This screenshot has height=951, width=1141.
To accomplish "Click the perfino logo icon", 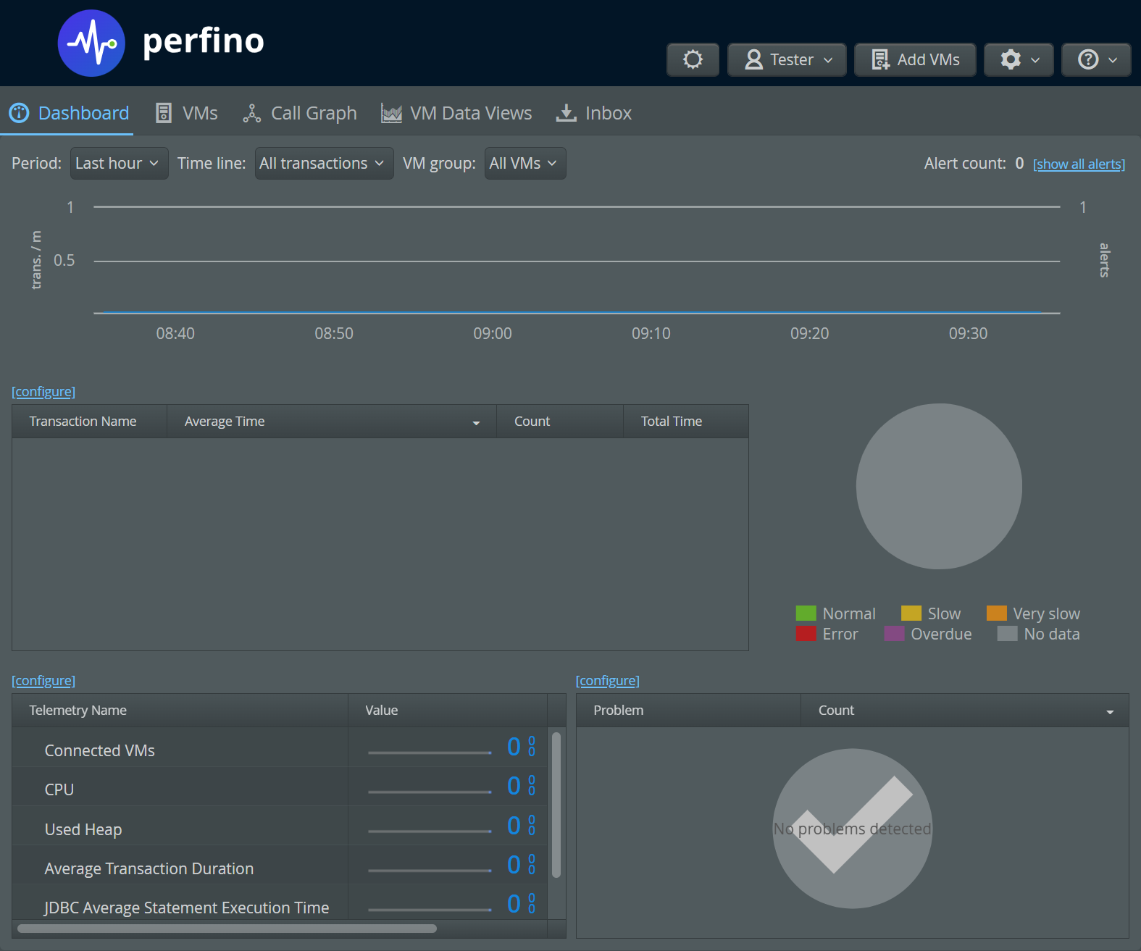I will coord(91,43).
